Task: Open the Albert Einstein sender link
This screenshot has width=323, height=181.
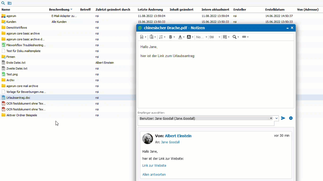Action: [178, 136]
